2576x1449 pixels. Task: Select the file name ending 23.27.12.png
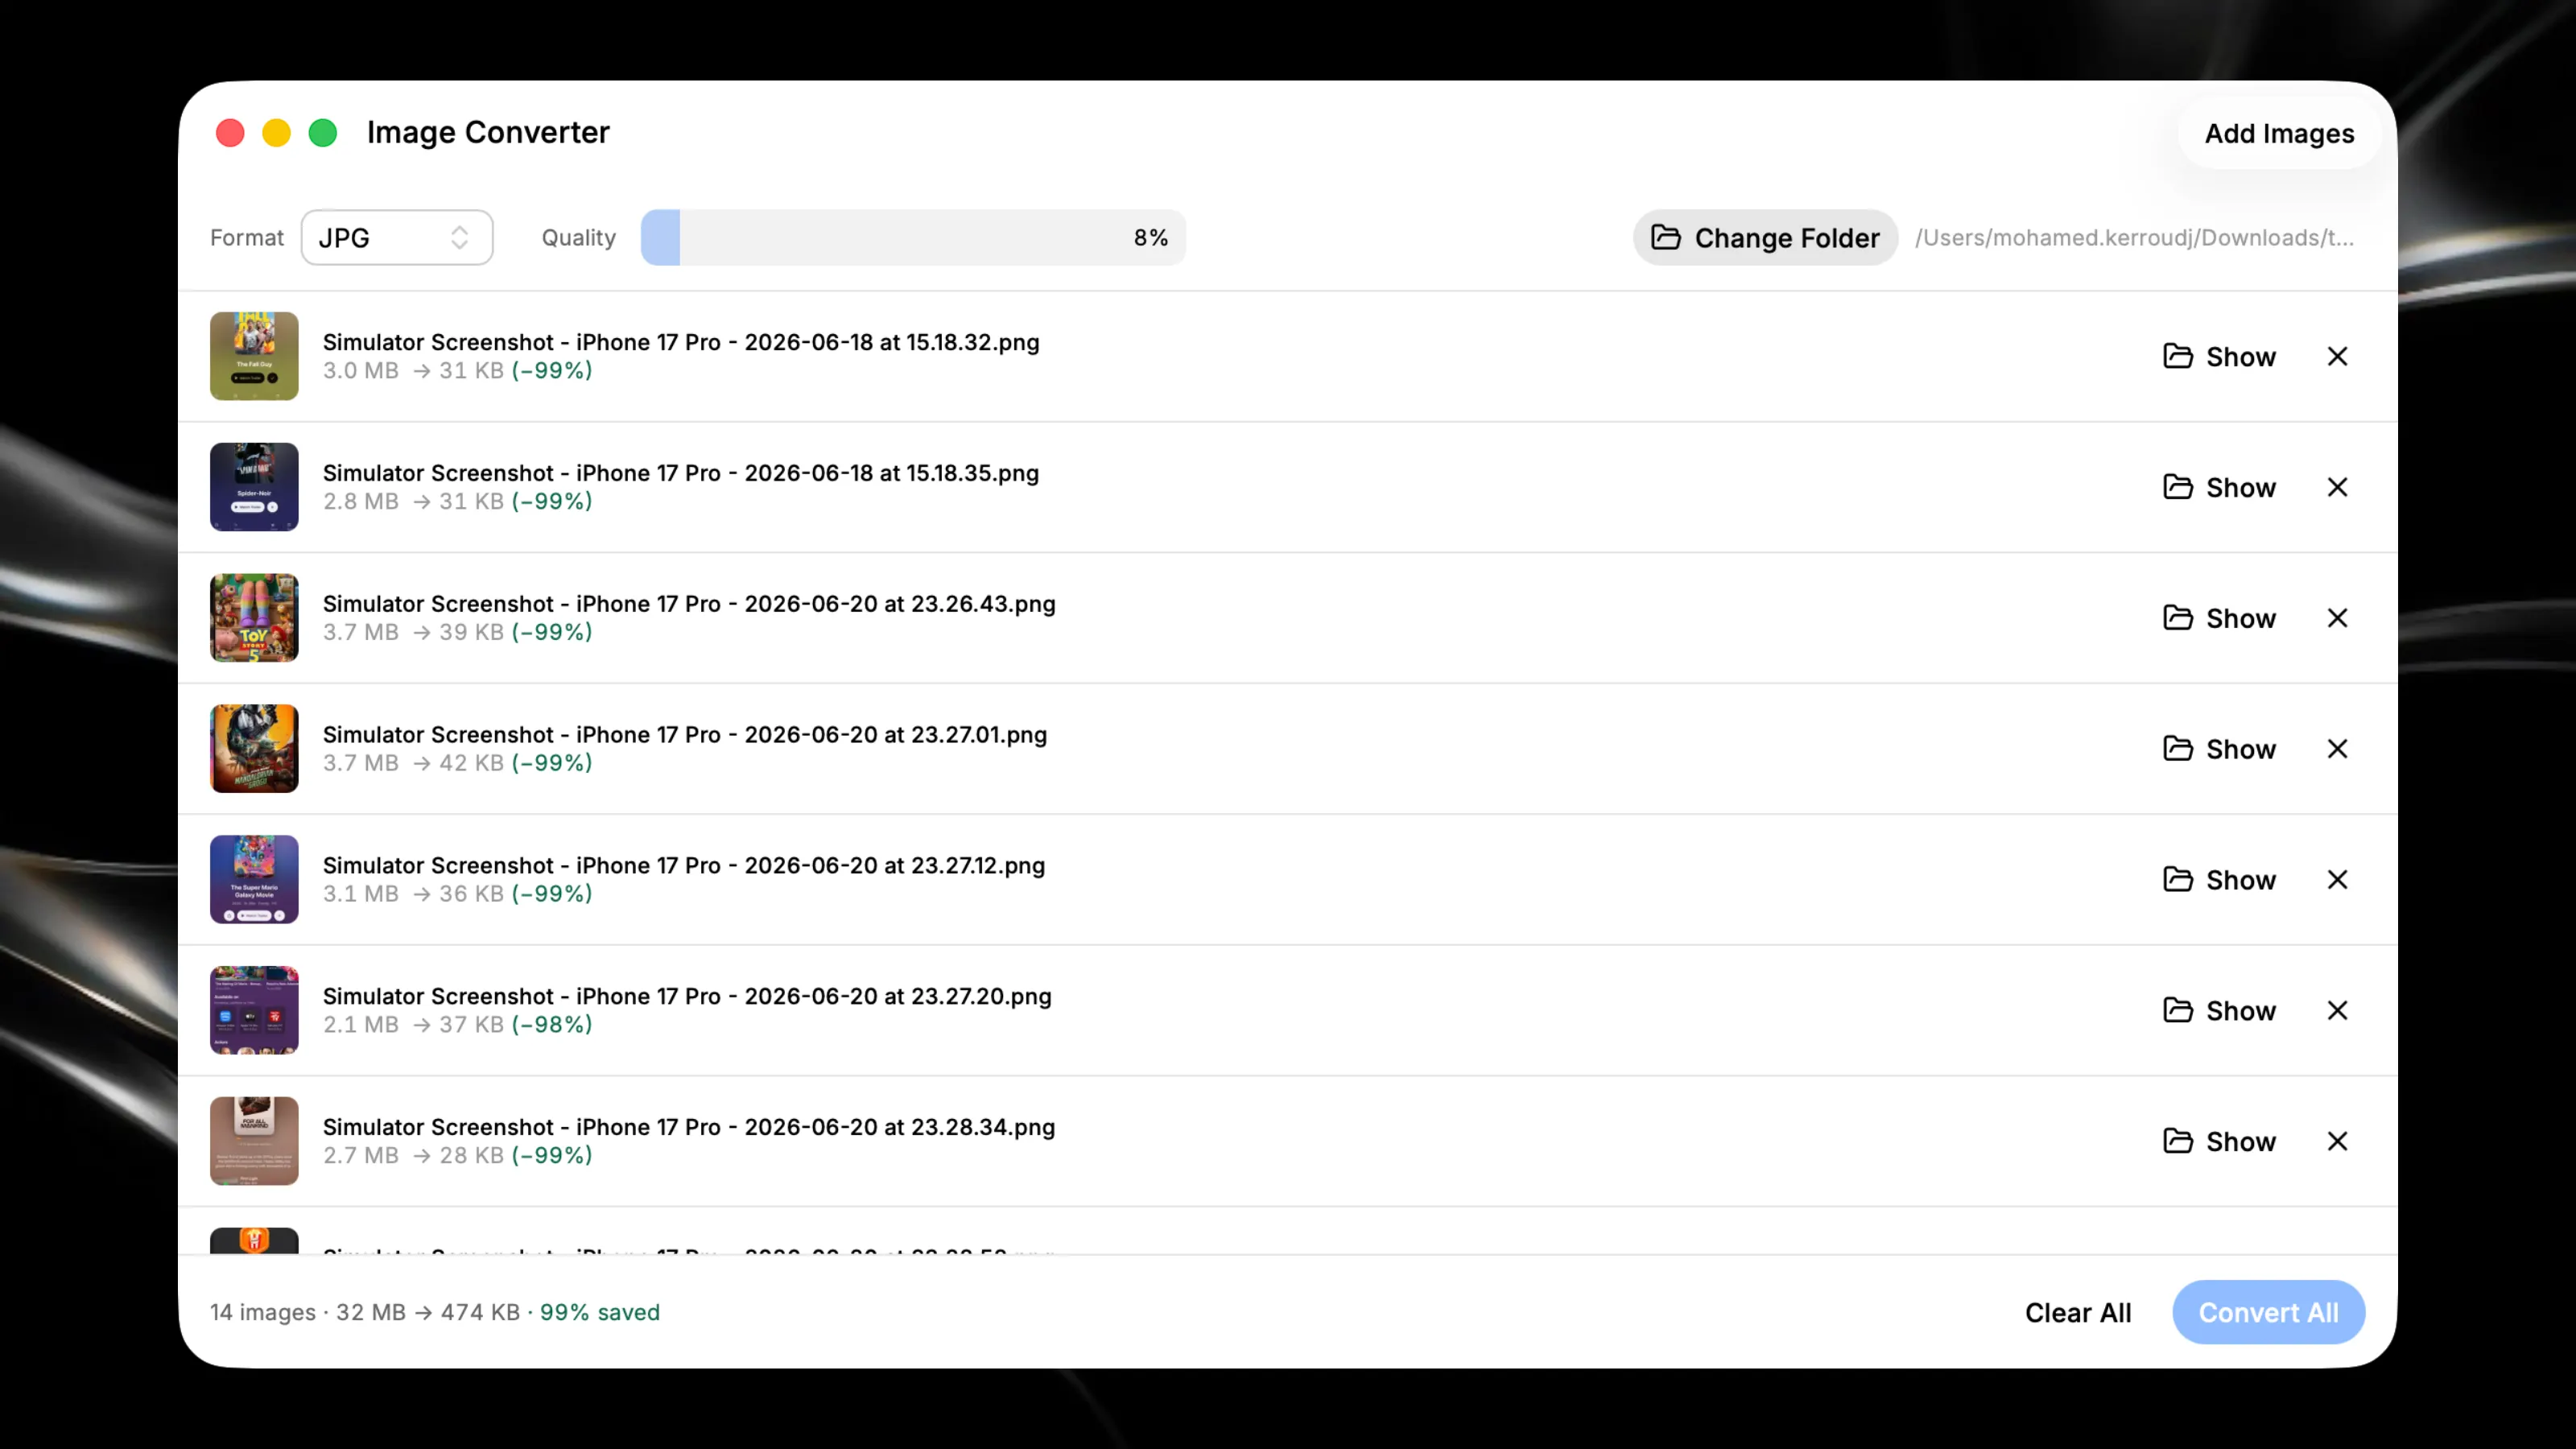pos(684,866)
